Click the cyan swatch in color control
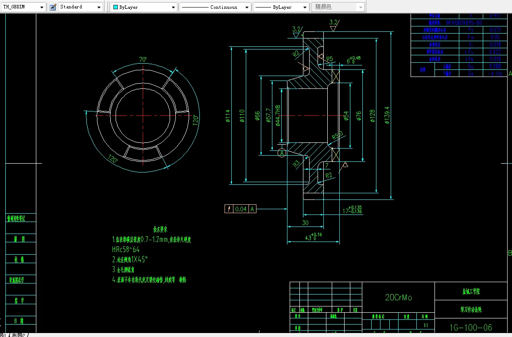This screenshot has height=337, width=512. pos(116,7)
